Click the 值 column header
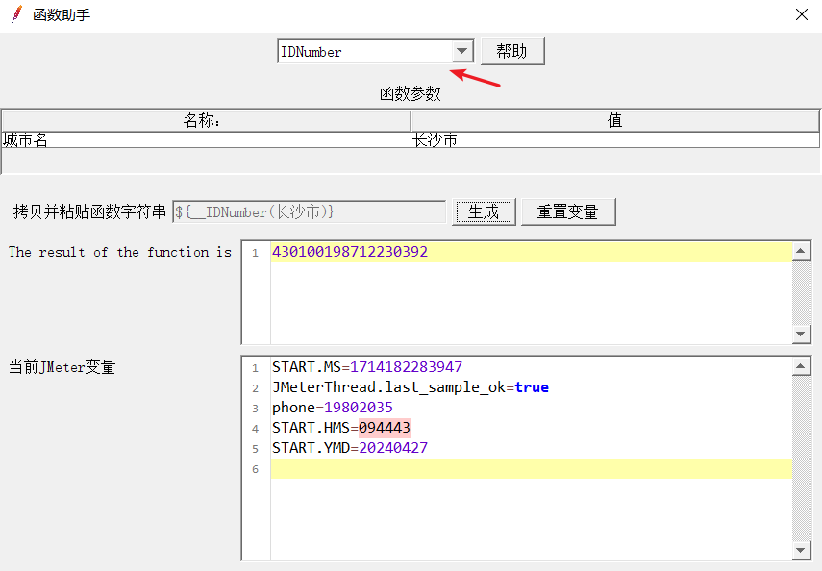 614,120
